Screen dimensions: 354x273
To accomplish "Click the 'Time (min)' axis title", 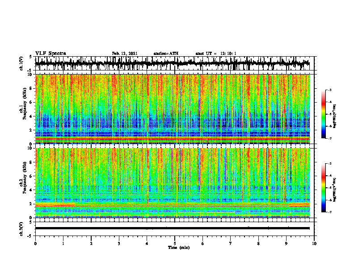I will (179, 248).
